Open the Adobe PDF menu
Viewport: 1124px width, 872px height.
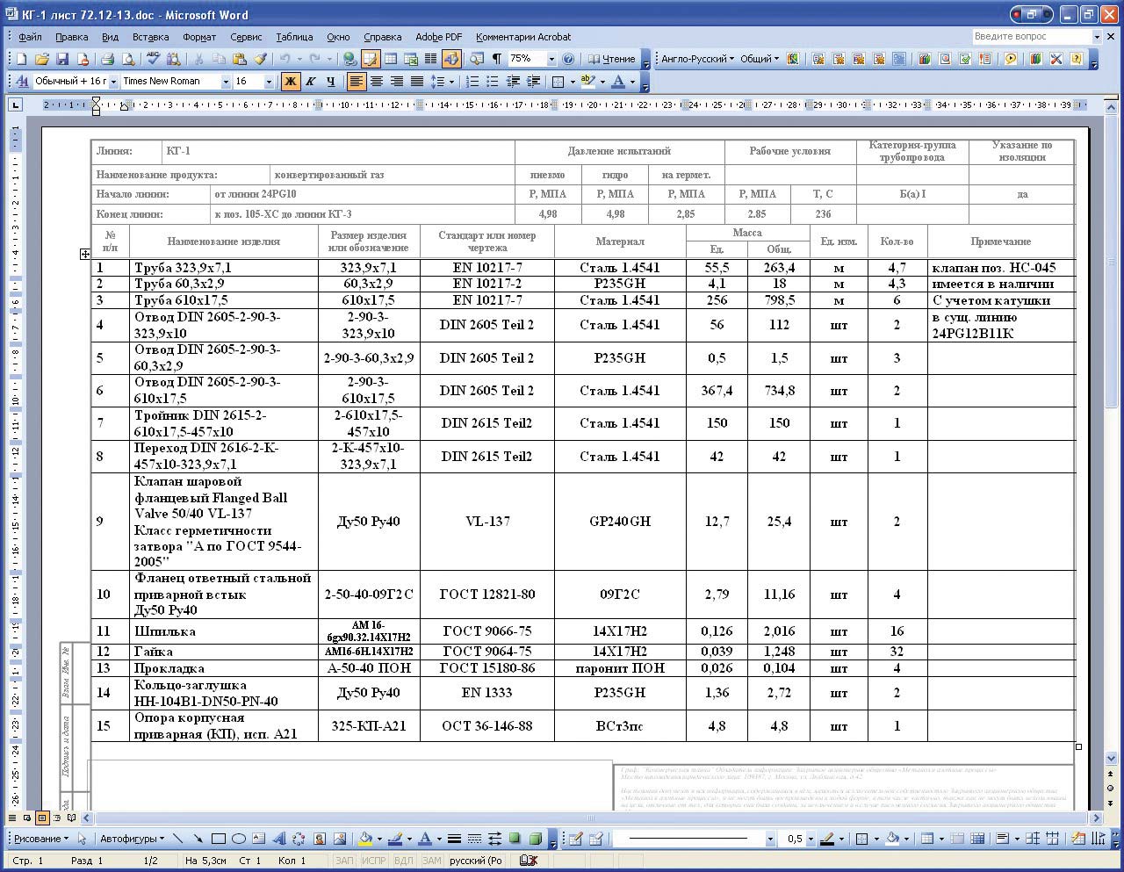(438, 37)
